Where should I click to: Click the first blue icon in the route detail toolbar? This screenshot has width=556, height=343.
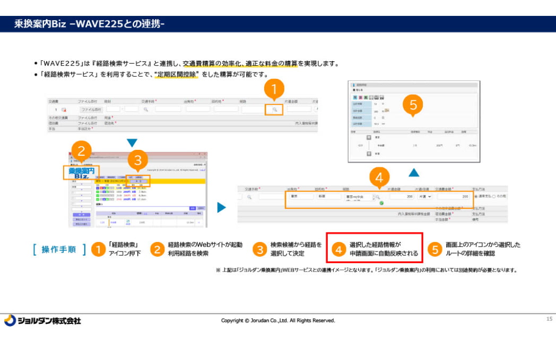coord(355,97)
